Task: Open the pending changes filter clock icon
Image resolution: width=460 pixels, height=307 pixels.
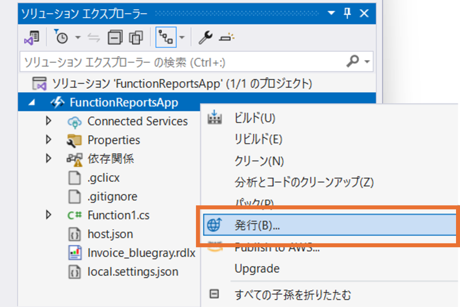Action: tap(61, 37)
